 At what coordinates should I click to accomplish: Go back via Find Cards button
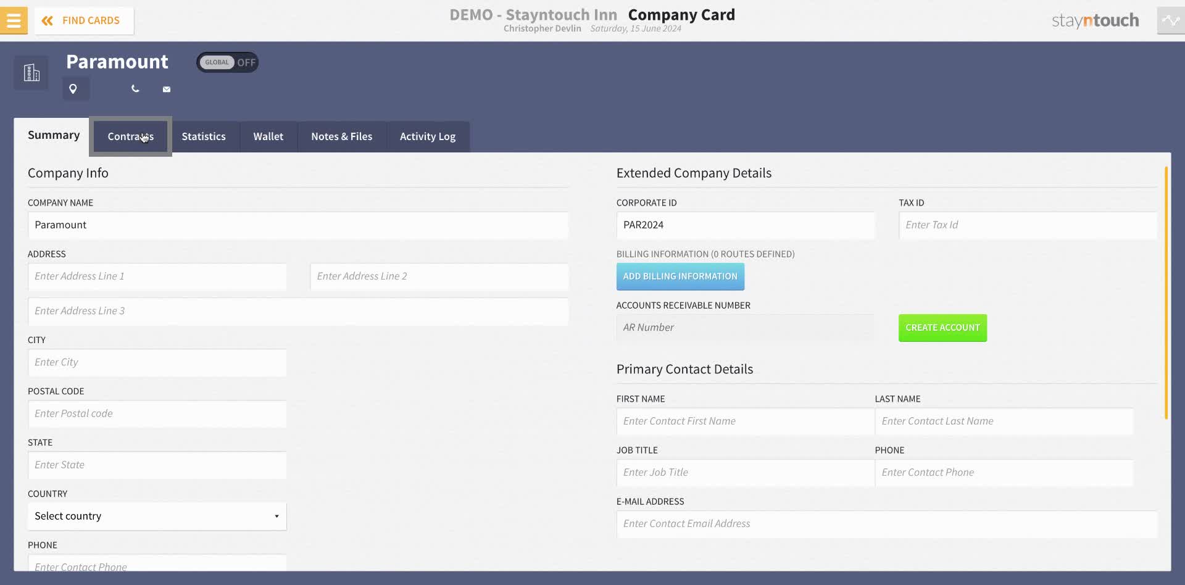pyautogui.click(x=84, y=20)
